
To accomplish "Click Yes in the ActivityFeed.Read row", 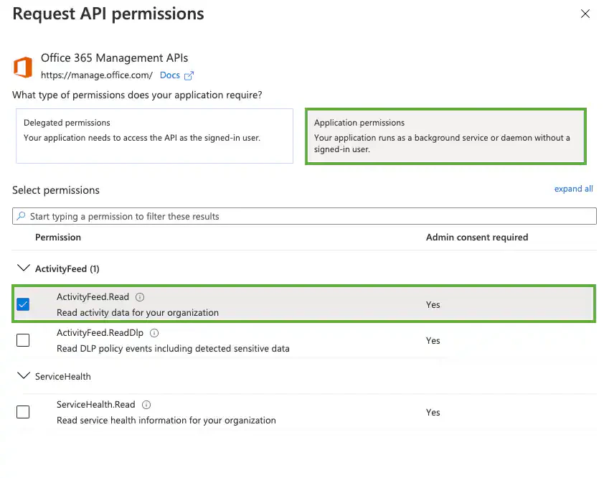I will [433, 305].
